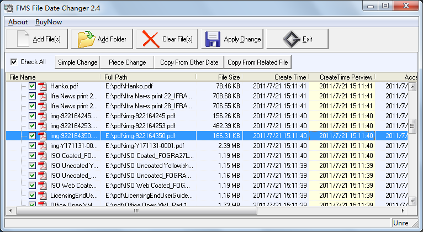423x232 pixels.
Task: Click the Piece Change button
Action: tap(127, 62)
